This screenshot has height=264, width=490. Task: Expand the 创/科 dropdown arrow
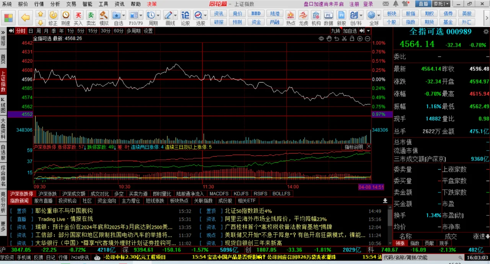[x=361, y=15]
